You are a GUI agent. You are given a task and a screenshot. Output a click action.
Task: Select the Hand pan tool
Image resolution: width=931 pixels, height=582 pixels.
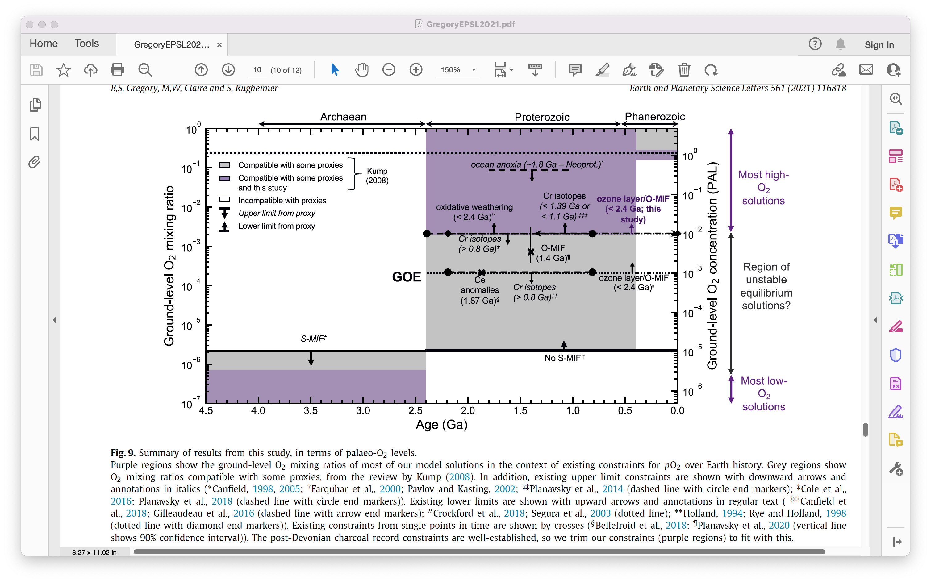click(361, 70)
